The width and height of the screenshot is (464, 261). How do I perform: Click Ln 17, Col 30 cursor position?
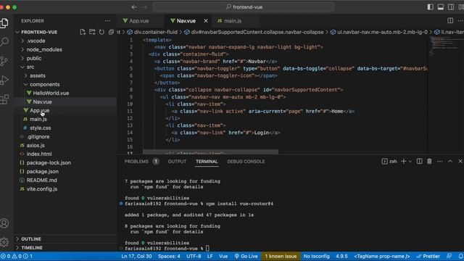pyautogui.click(x=136, y=256)
